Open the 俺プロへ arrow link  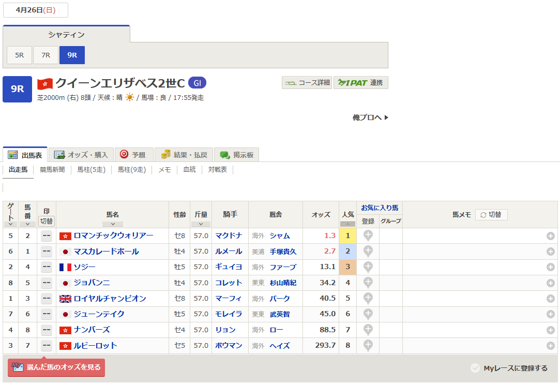[370, 117]
